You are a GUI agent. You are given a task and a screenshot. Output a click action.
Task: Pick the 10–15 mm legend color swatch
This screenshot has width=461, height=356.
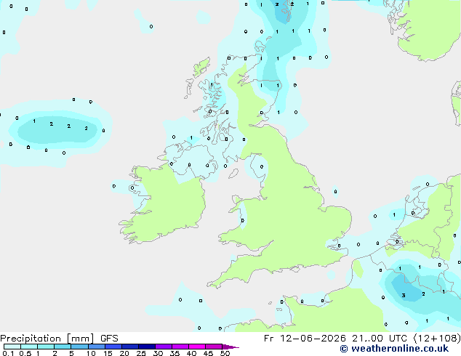tap(96, 347)
